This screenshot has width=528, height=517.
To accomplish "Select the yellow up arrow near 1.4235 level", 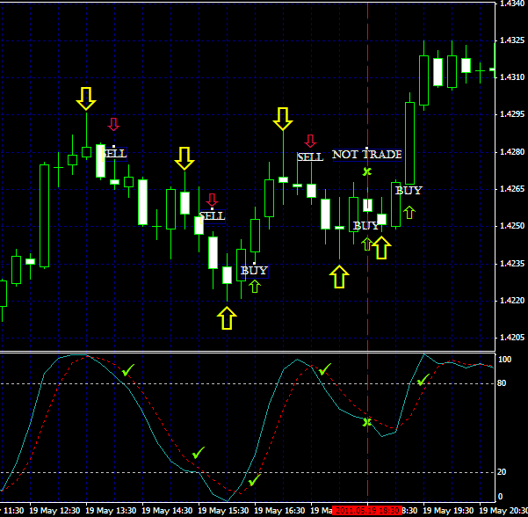I will pyautogui.click(x=339, y=277).
